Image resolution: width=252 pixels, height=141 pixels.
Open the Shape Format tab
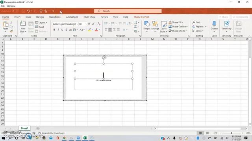[x=141, y=17]
